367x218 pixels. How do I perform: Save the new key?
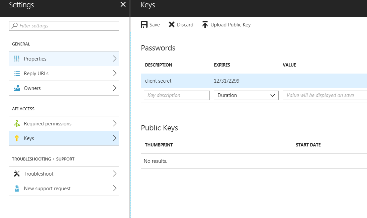pos(150,24)
